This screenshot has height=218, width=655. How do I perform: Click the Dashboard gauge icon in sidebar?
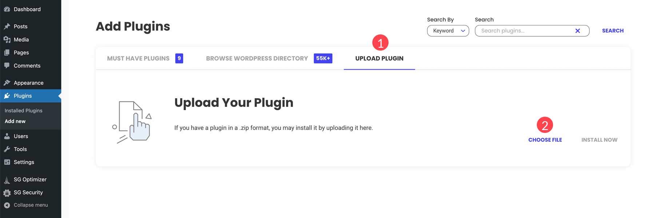click(7, 9)
